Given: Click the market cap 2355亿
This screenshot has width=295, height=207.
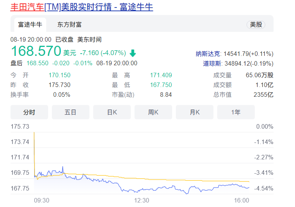Looking at the screenshot, I should pyautogui.click(x=263, y=95).
